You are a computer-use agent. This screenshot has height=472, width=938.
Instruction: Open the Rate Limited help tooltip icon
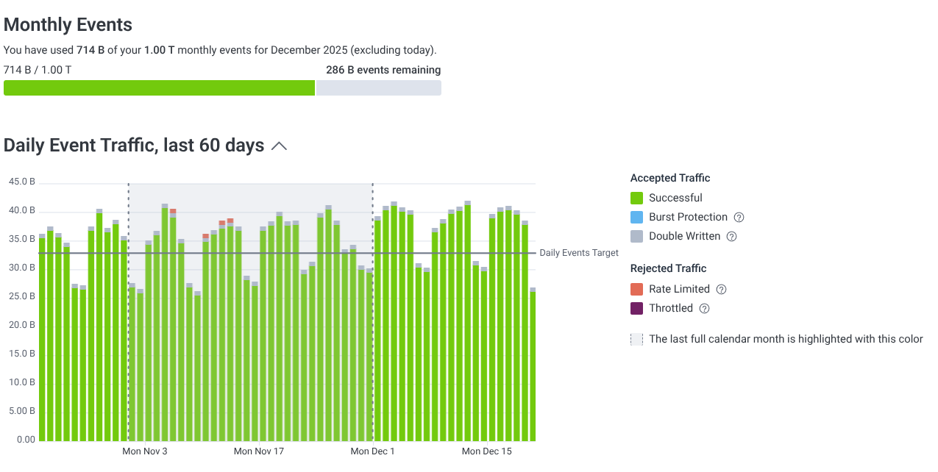coord(722,290)
